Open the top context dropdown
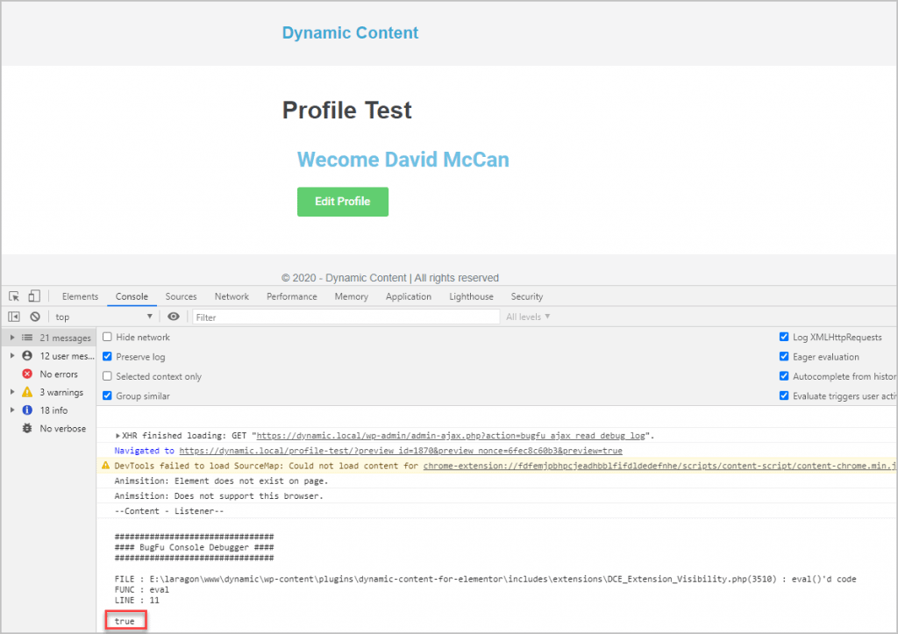 coord(103,317)
